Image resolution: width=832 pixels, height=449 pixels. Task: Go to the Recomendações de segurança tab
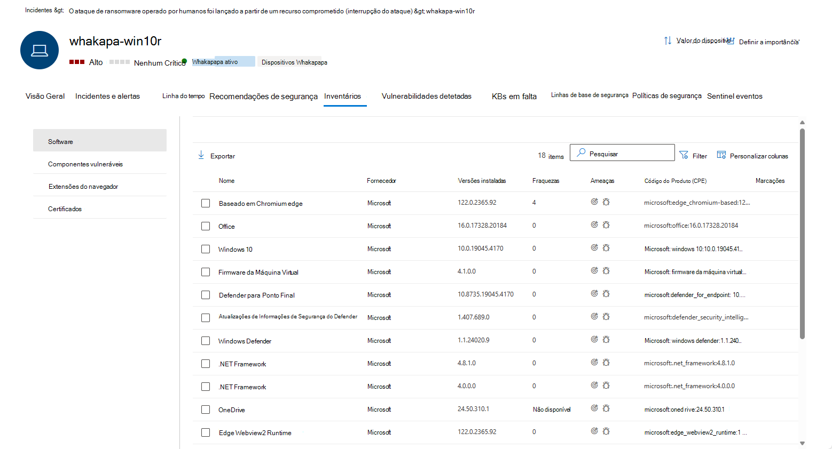pyautogui.click(x=263, y=96)
